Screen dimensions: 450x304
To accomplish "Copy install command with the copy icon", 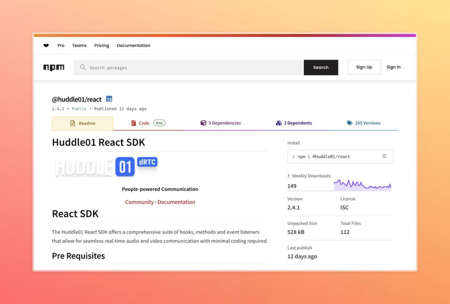I will pos(384,156).
